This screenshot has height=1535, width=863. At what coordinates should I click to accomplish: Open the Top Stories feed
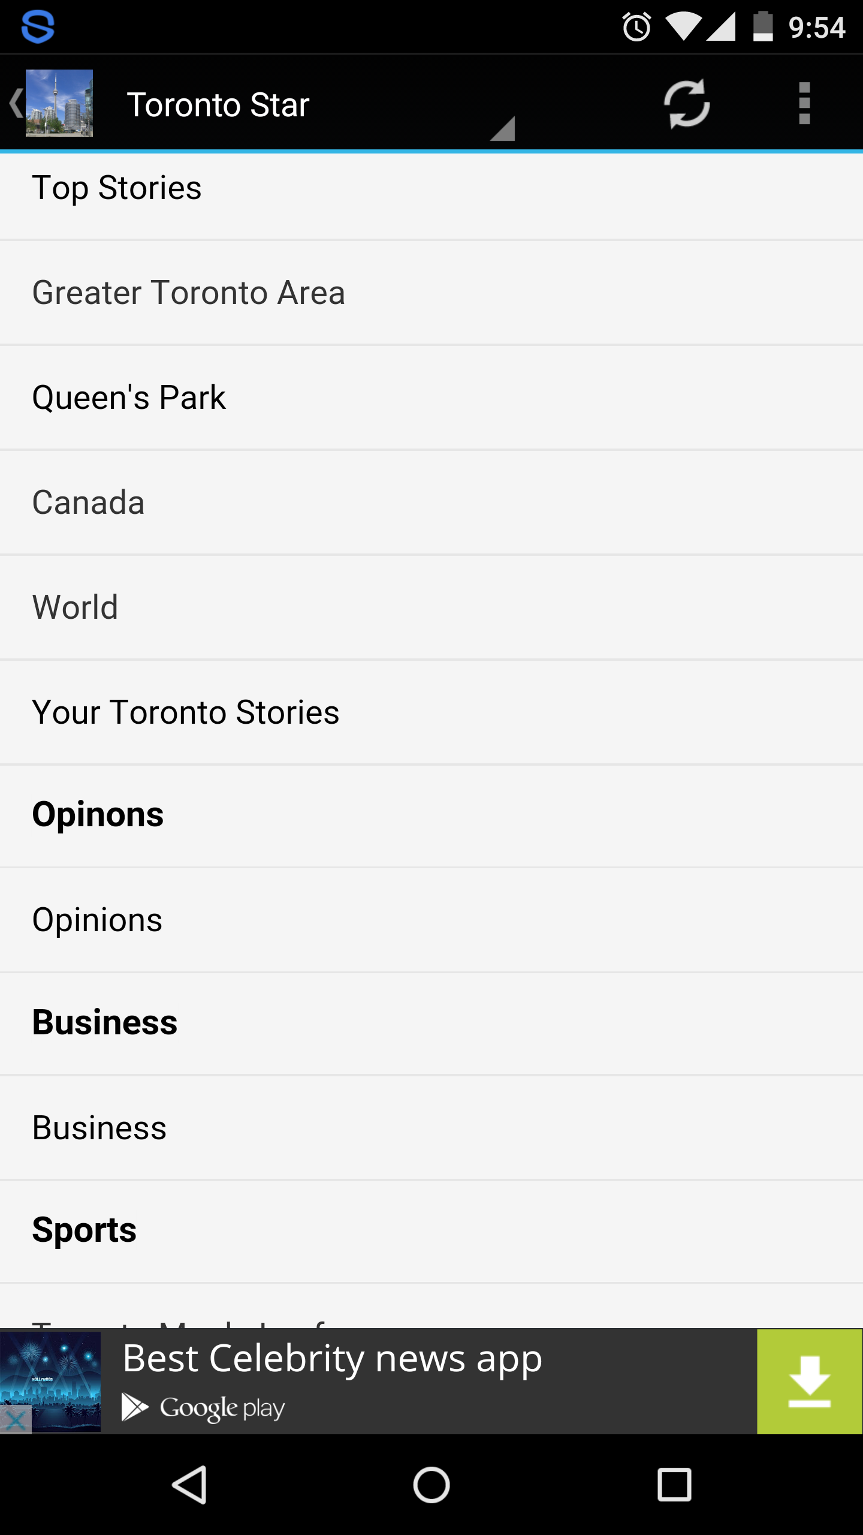coord(117,188)
